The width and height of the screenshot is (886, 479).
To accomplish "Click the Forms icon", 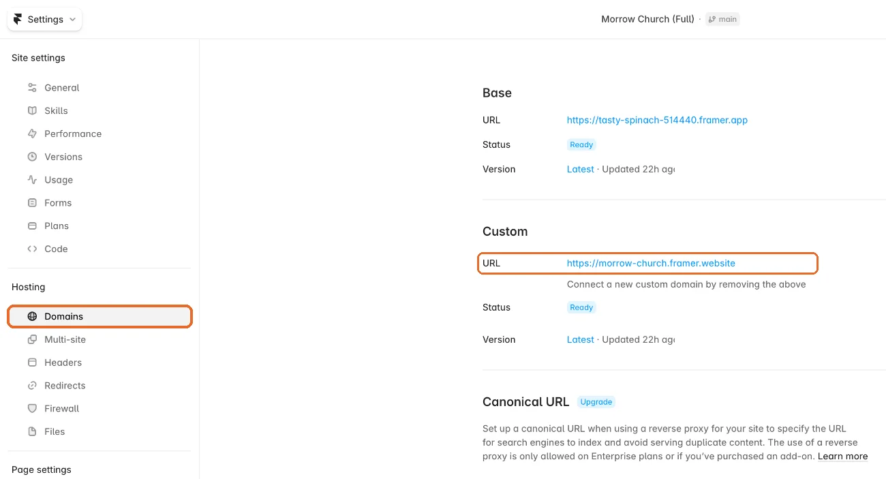I will pos(32,203).
